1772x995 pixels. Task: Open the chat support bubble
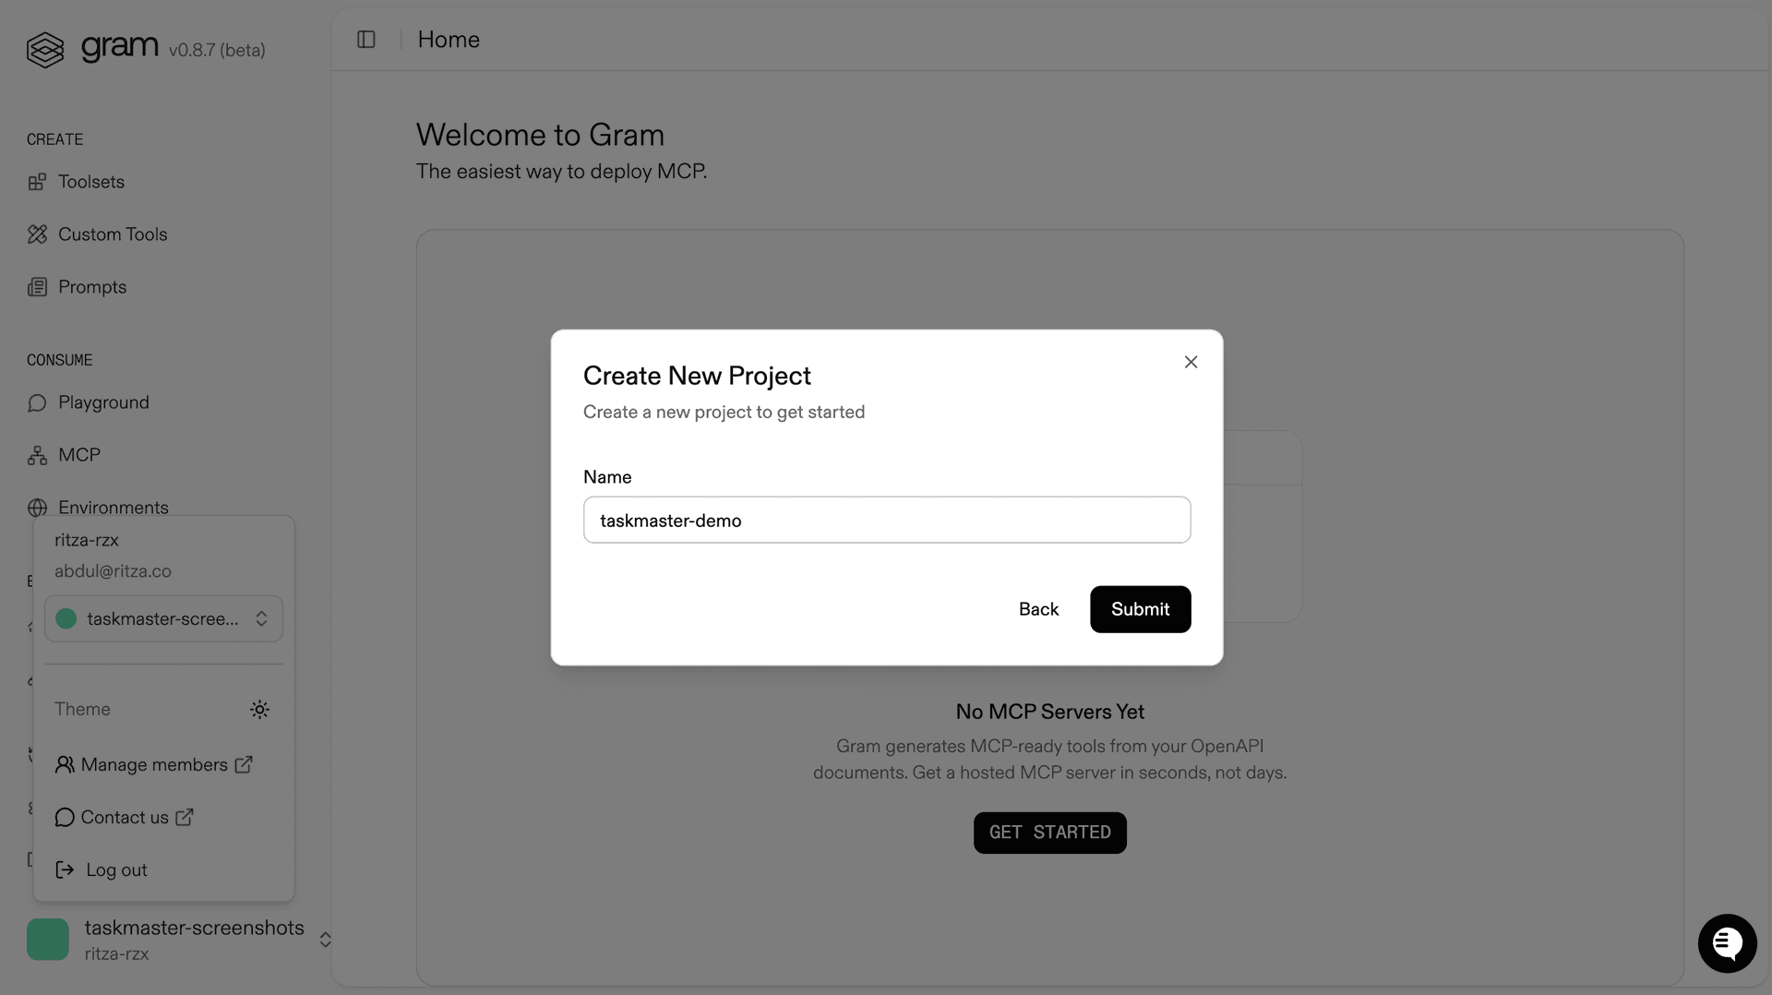1727,943
